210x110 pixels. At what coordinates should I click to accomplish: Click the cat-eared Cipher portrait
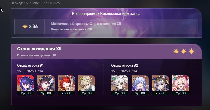pyautogui.click(x=160, y=85)
